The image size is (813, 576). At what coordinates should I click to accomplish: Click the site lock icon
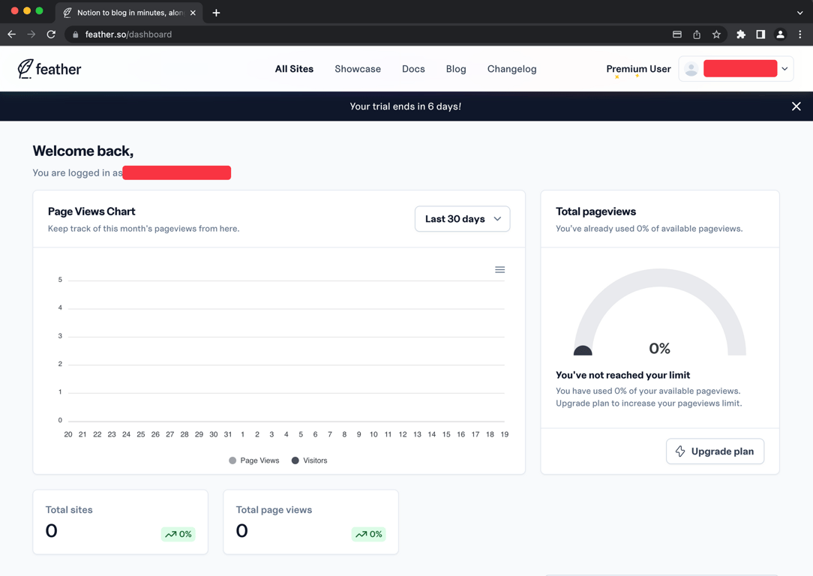click(75, 34)
